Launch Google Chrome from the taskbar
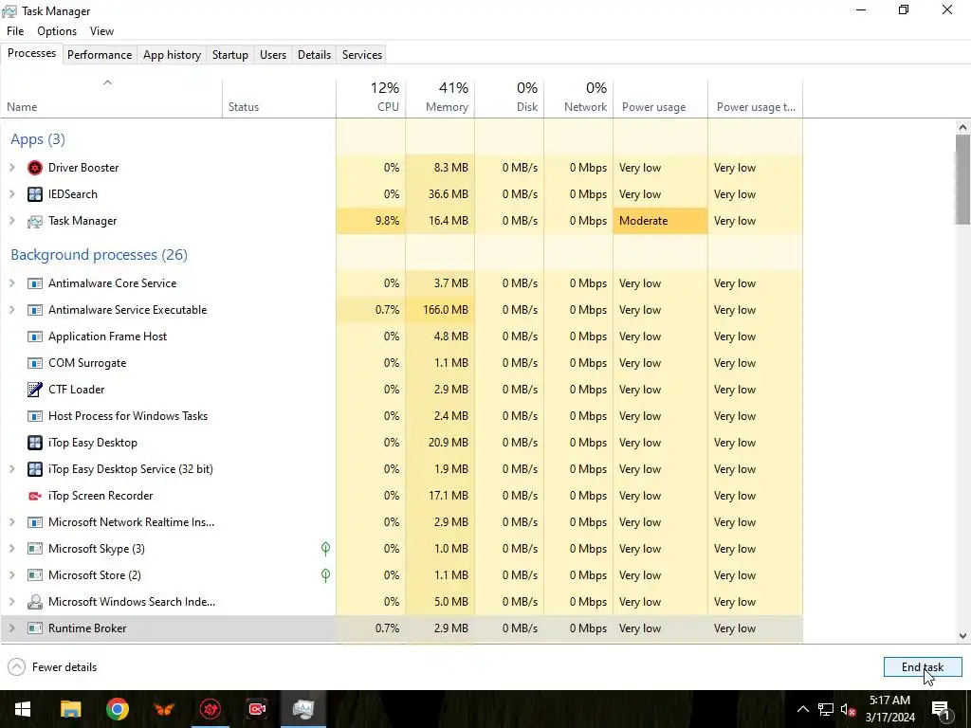 tap(117, 709)
